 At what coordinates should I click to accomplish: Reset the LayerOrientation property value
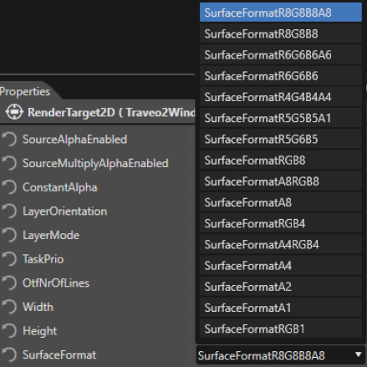tap(9, 211)
